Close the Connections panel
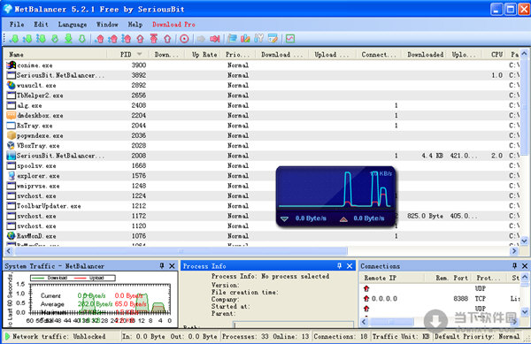Screen dimensions: 531x344 point(525,266)
